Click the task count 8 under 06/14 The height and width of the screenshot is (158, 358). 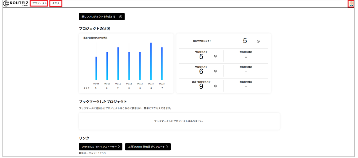pos(151,88)
